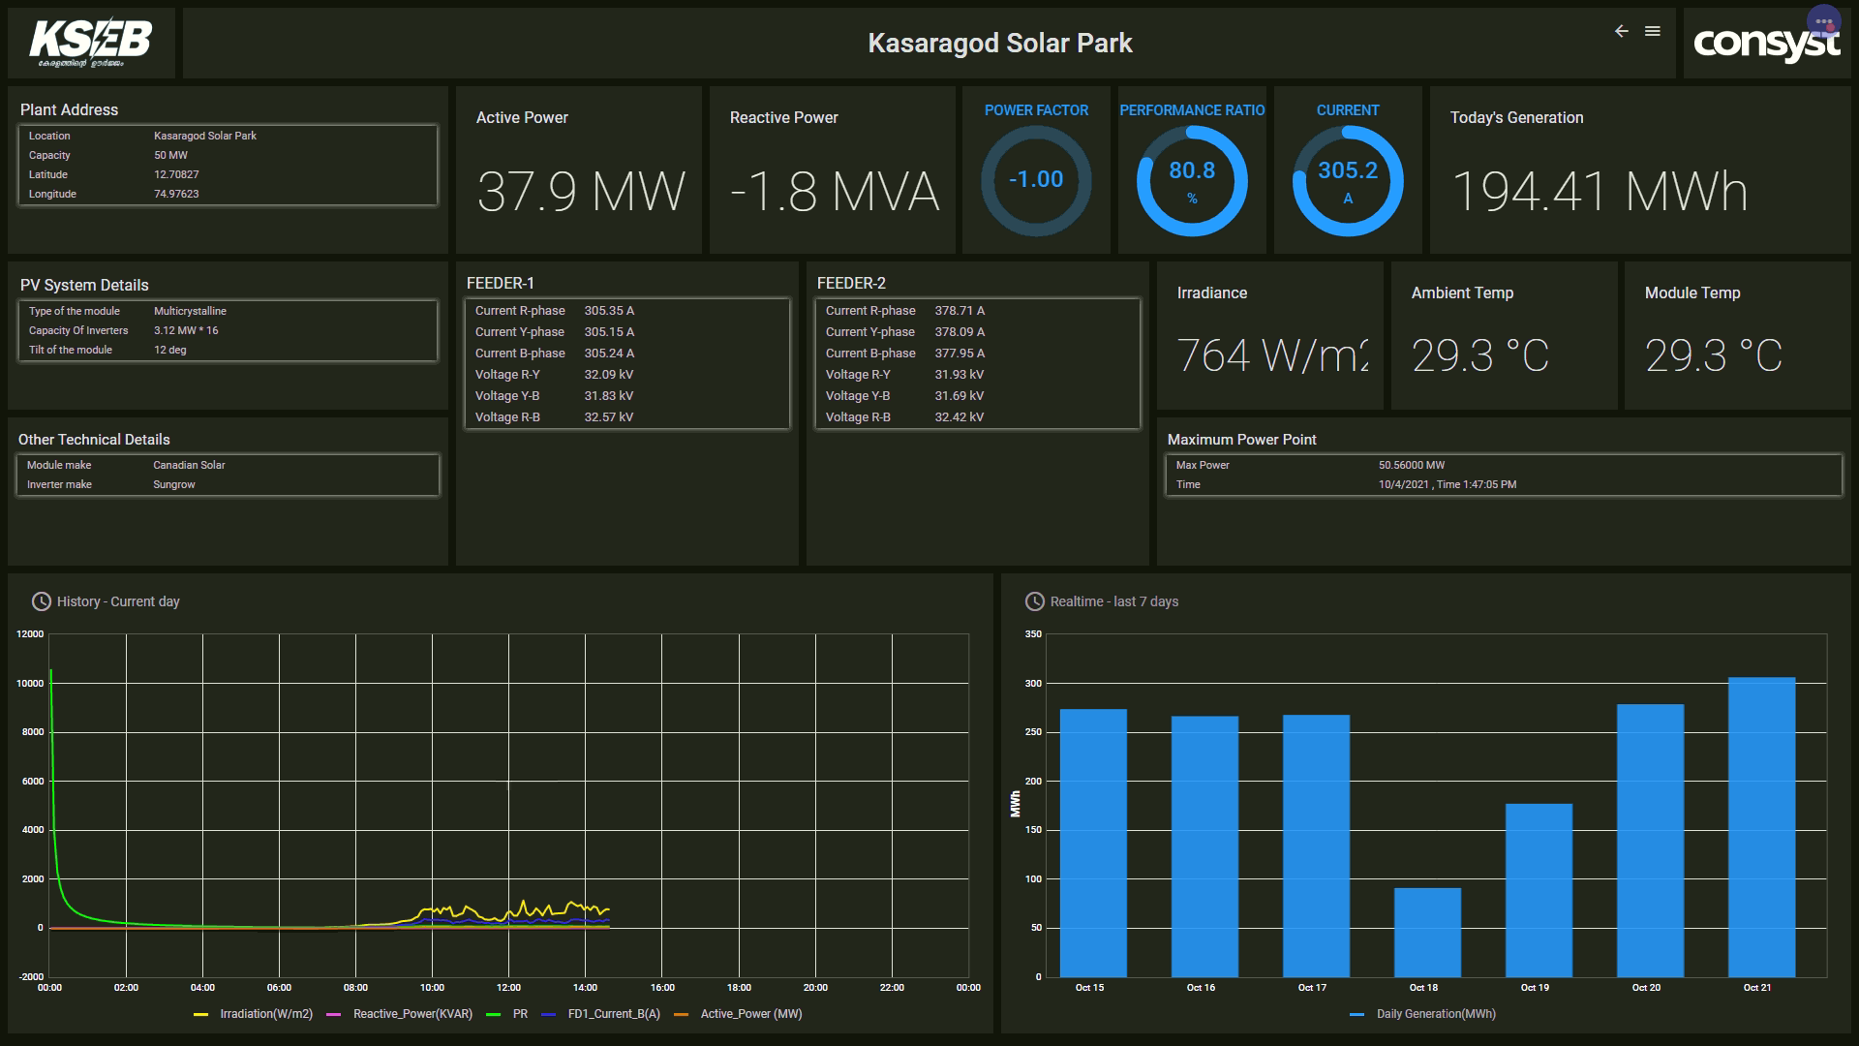
Task: Click the back arrow in header
Action: coord(1622,32)
